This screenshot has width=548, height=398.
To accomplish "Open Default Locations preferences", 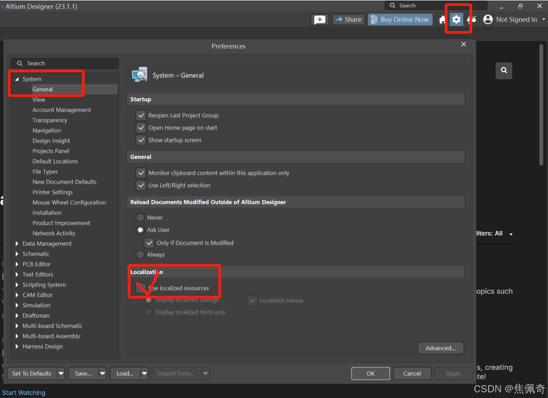I will pyautogui.click(x=55, y=161).
